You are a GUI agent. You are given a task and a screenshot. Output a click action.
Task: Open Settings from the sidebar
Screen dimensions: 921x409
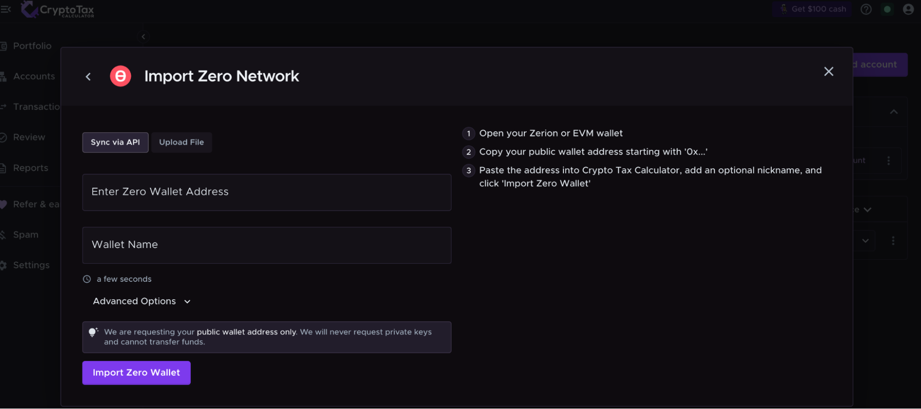tap(31, 265)
